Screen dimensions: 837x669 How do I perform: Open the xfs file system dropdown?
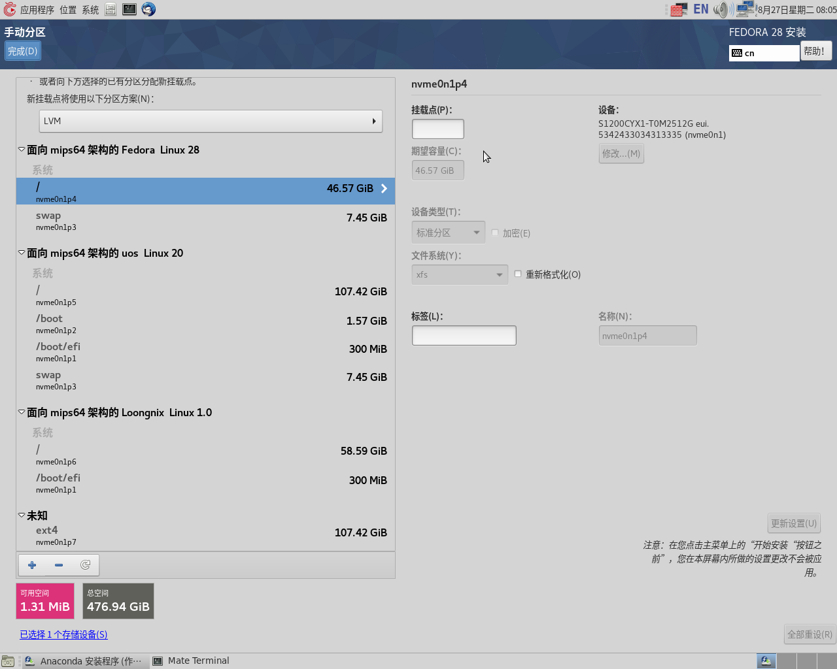point(459,274)
